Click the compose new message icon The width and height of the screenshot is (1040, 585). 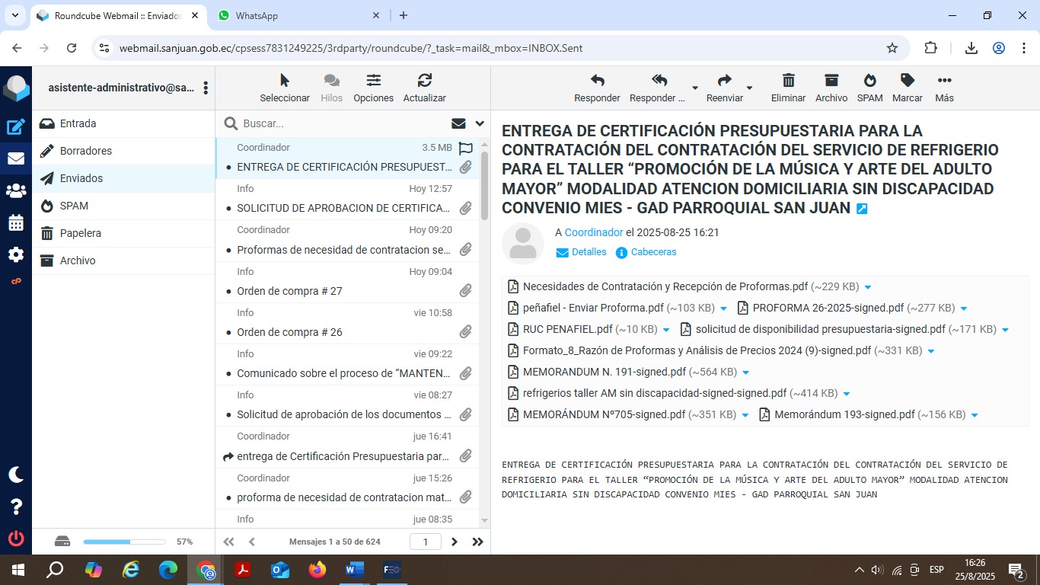[16, 127]
